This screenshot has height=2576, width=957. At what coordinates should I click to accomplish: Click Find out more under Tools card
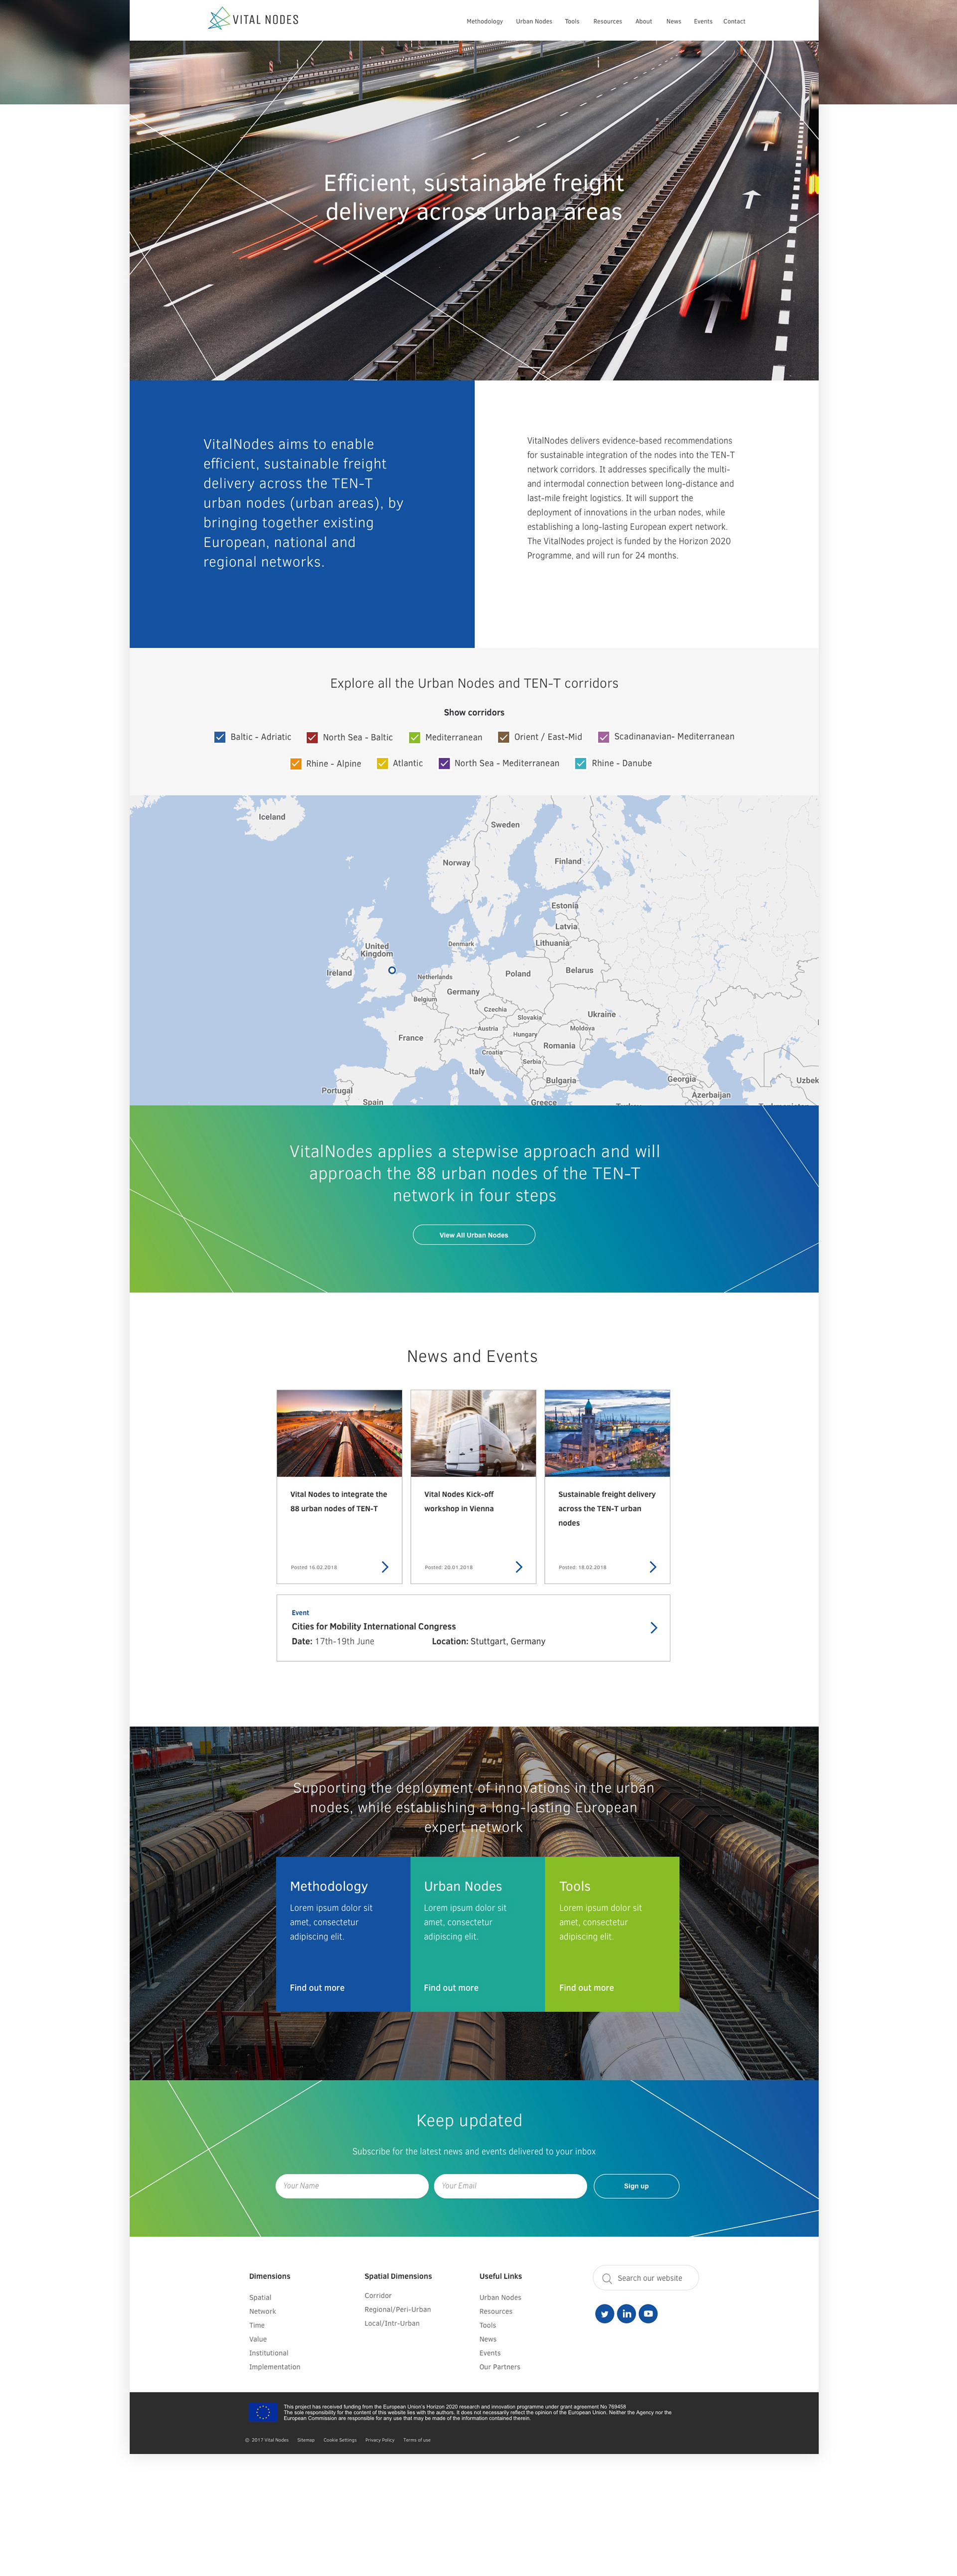click(586, 1988)
